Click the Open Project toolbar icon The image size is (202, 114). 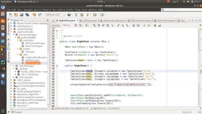(21, 15)
